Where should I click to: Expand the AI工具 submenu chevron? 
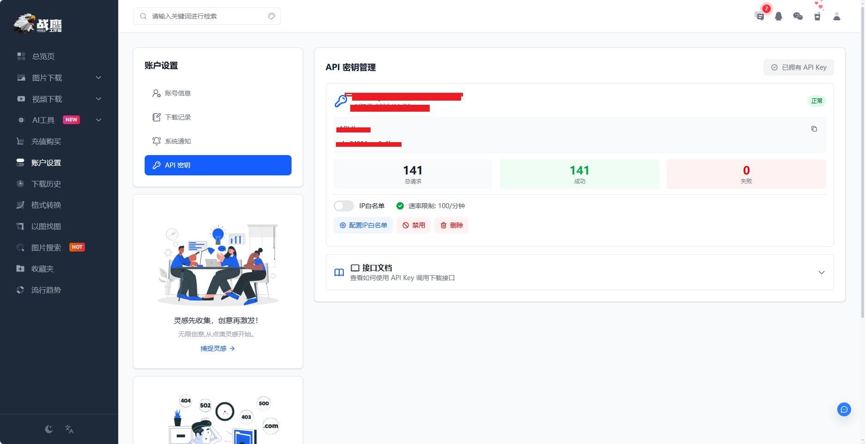[x=98, y=120]
